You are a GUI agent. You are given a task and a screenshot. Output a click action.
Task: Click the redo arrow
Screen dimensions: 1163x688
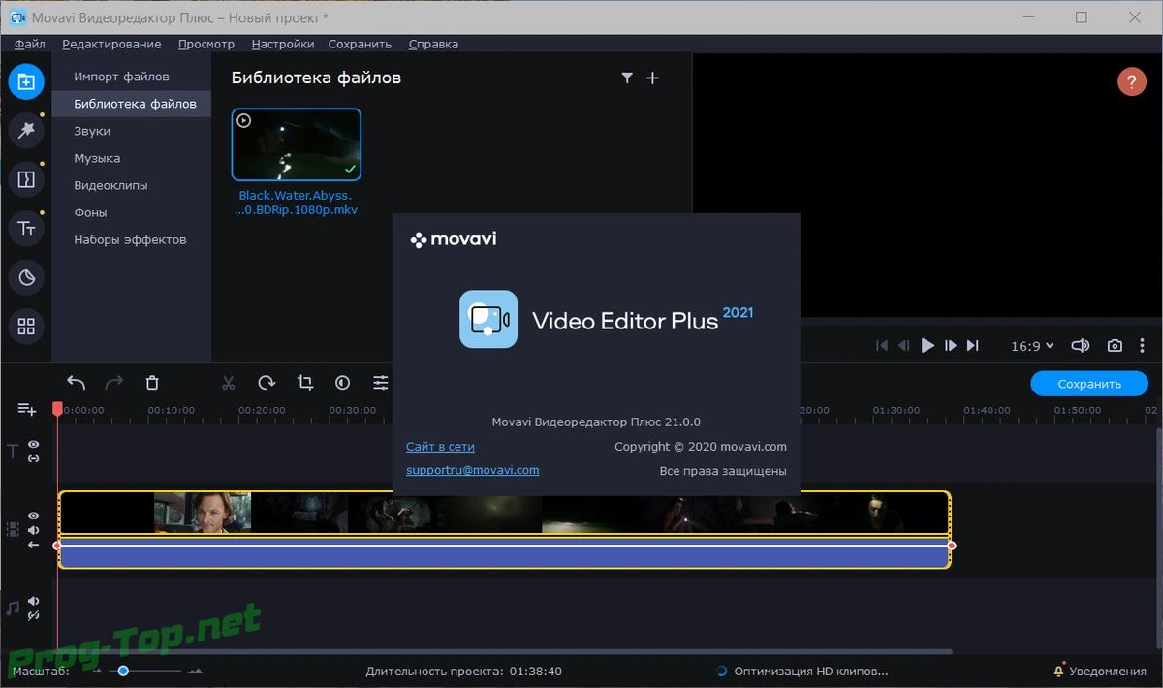(114, 383)
